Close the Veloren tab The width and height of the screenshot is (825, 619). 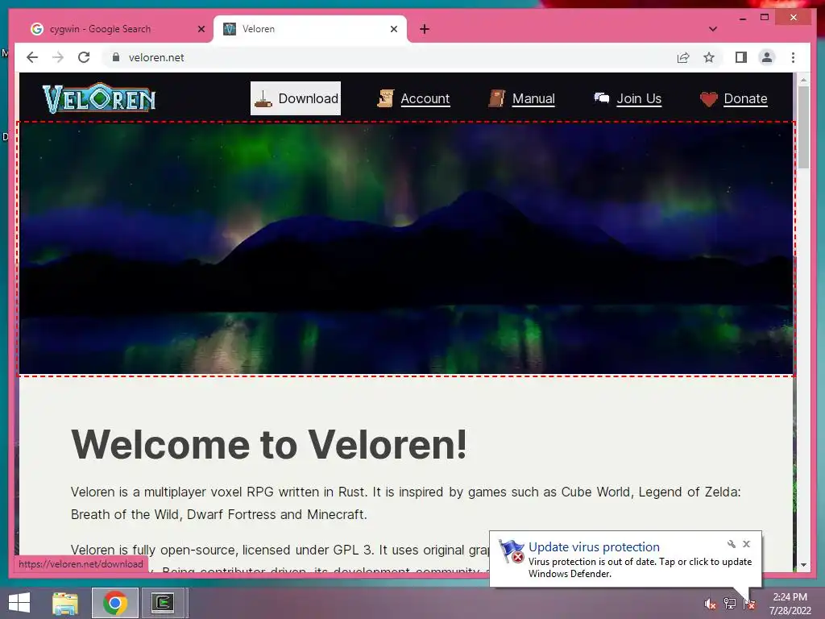tap(393, 29)
